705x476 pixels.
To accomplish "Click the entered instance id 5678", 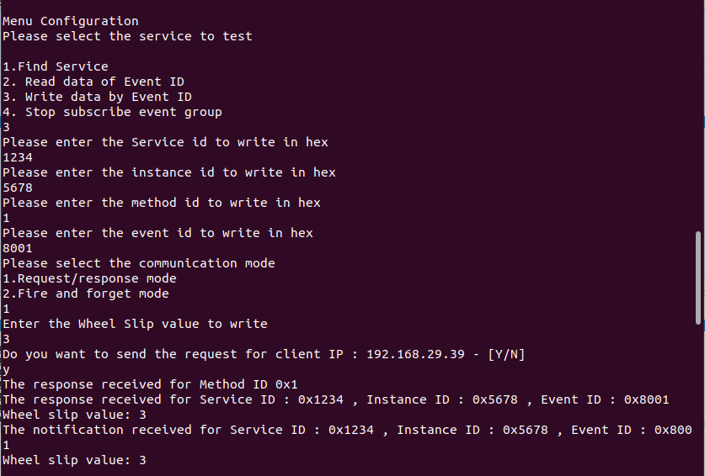I will click(x=18, y=188).
